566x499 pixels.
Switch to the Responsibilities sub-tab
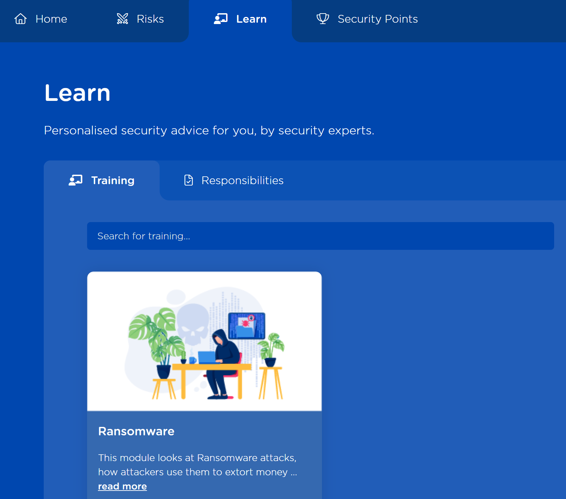(x=234, y=180)
